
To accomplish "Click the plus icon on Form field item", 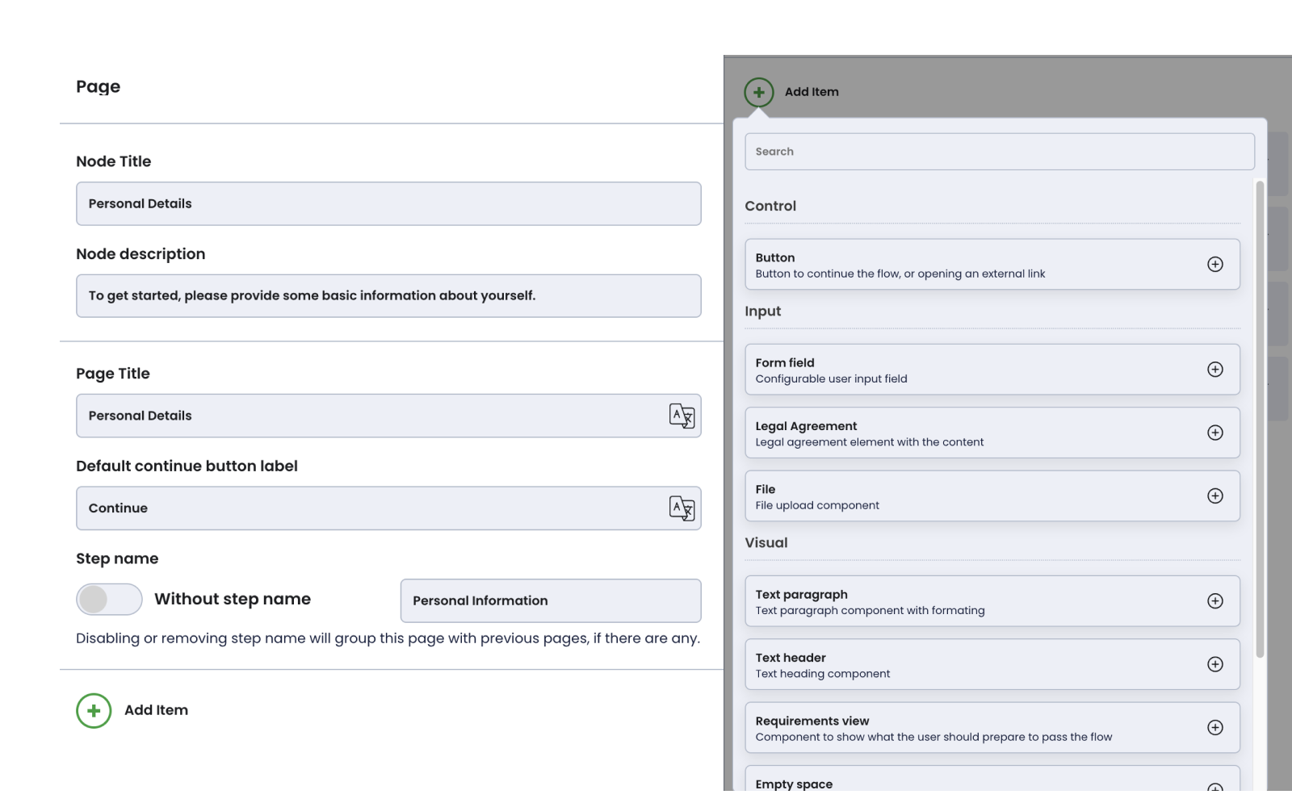I will click(1214, 370).
